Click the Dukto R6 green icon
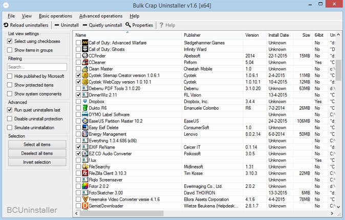This screenshot has width=345, height=220. coord(85,108)
